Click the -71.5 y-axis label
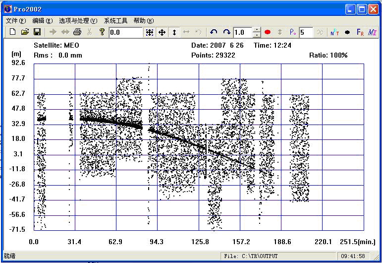382x263 pixels. (17, 229)
